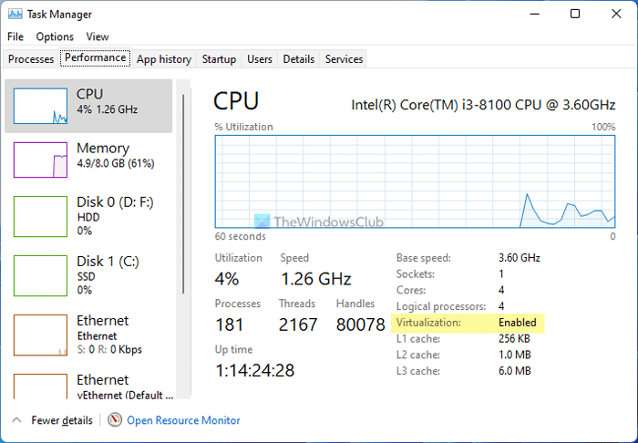Select the Disk 0 (D: F:) graph thumbnail
This screenshot has height=443, width=638.
point(40,216)
